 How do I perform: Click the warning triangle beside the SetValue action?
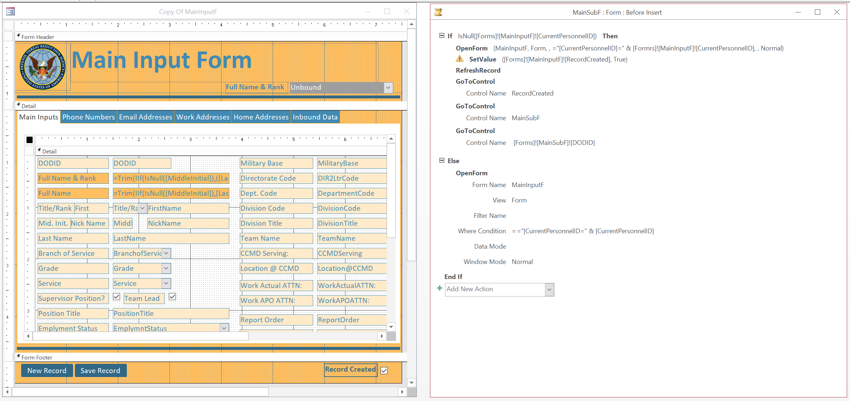click(x=460, y=59)
